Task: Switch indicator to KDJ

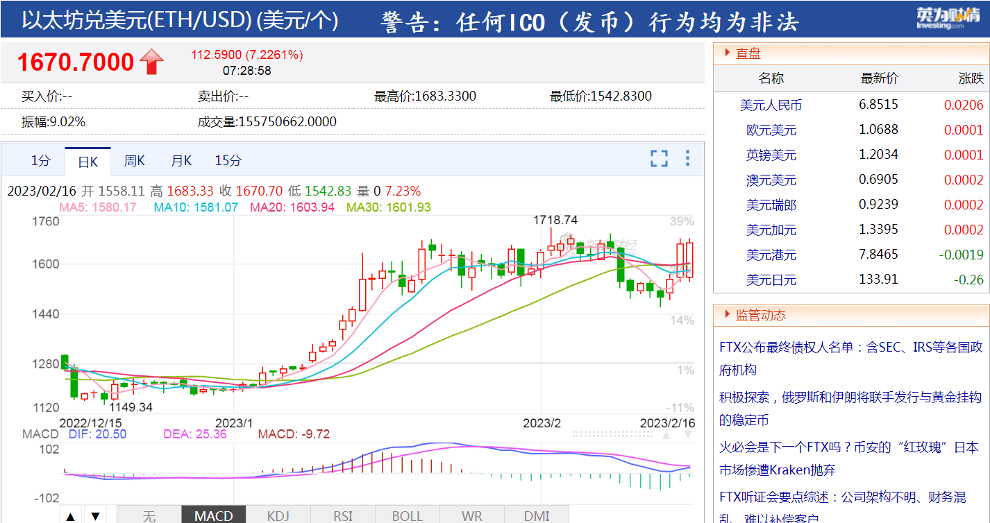Action: click(x=278, y=515)
